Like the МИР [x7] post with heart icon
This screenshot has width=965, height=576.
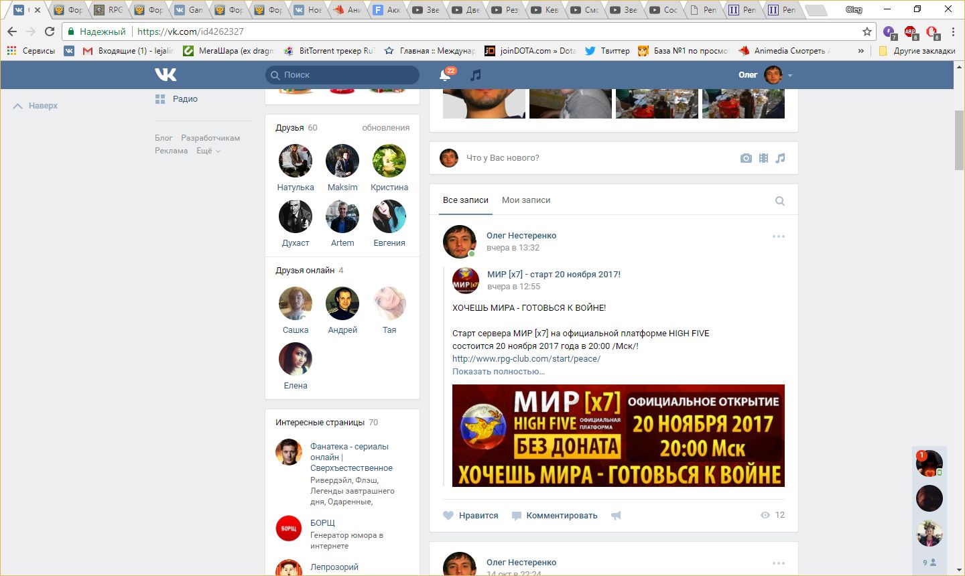[x=448, y=515]
